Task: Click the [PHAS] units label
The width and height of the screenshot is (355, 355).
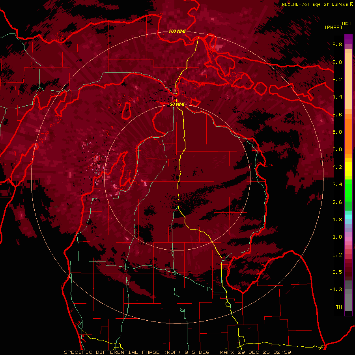Action: [333, 28]
